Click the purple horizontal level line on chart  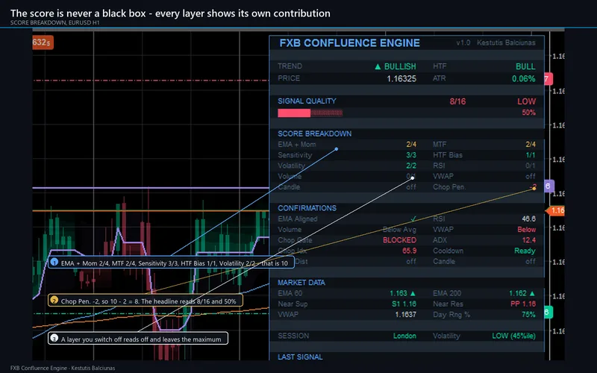(151, 188)
